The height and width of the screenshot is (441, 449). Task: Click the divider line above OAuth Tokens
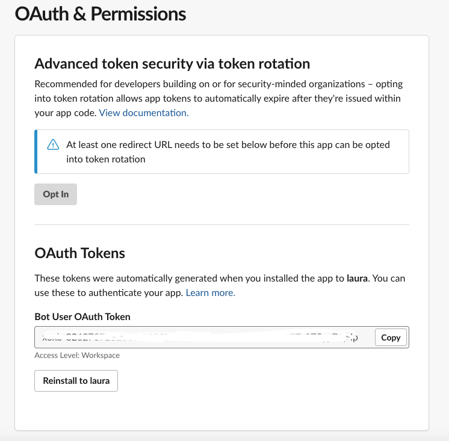point(221,226)
